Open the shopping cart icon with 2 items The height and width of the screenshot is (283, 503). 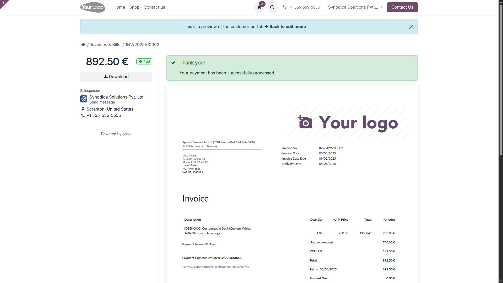coord(259,7)
